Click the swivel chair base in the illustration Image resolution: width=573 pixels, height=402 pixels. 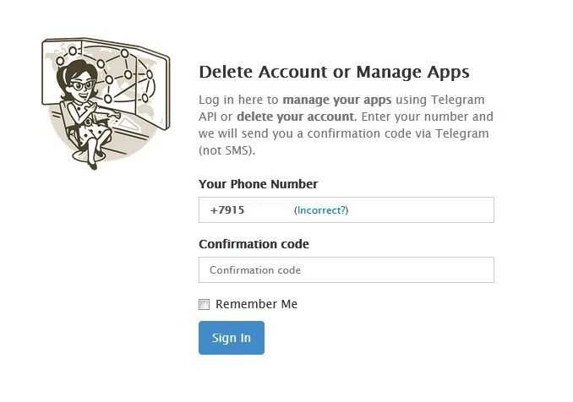point(89,155)
